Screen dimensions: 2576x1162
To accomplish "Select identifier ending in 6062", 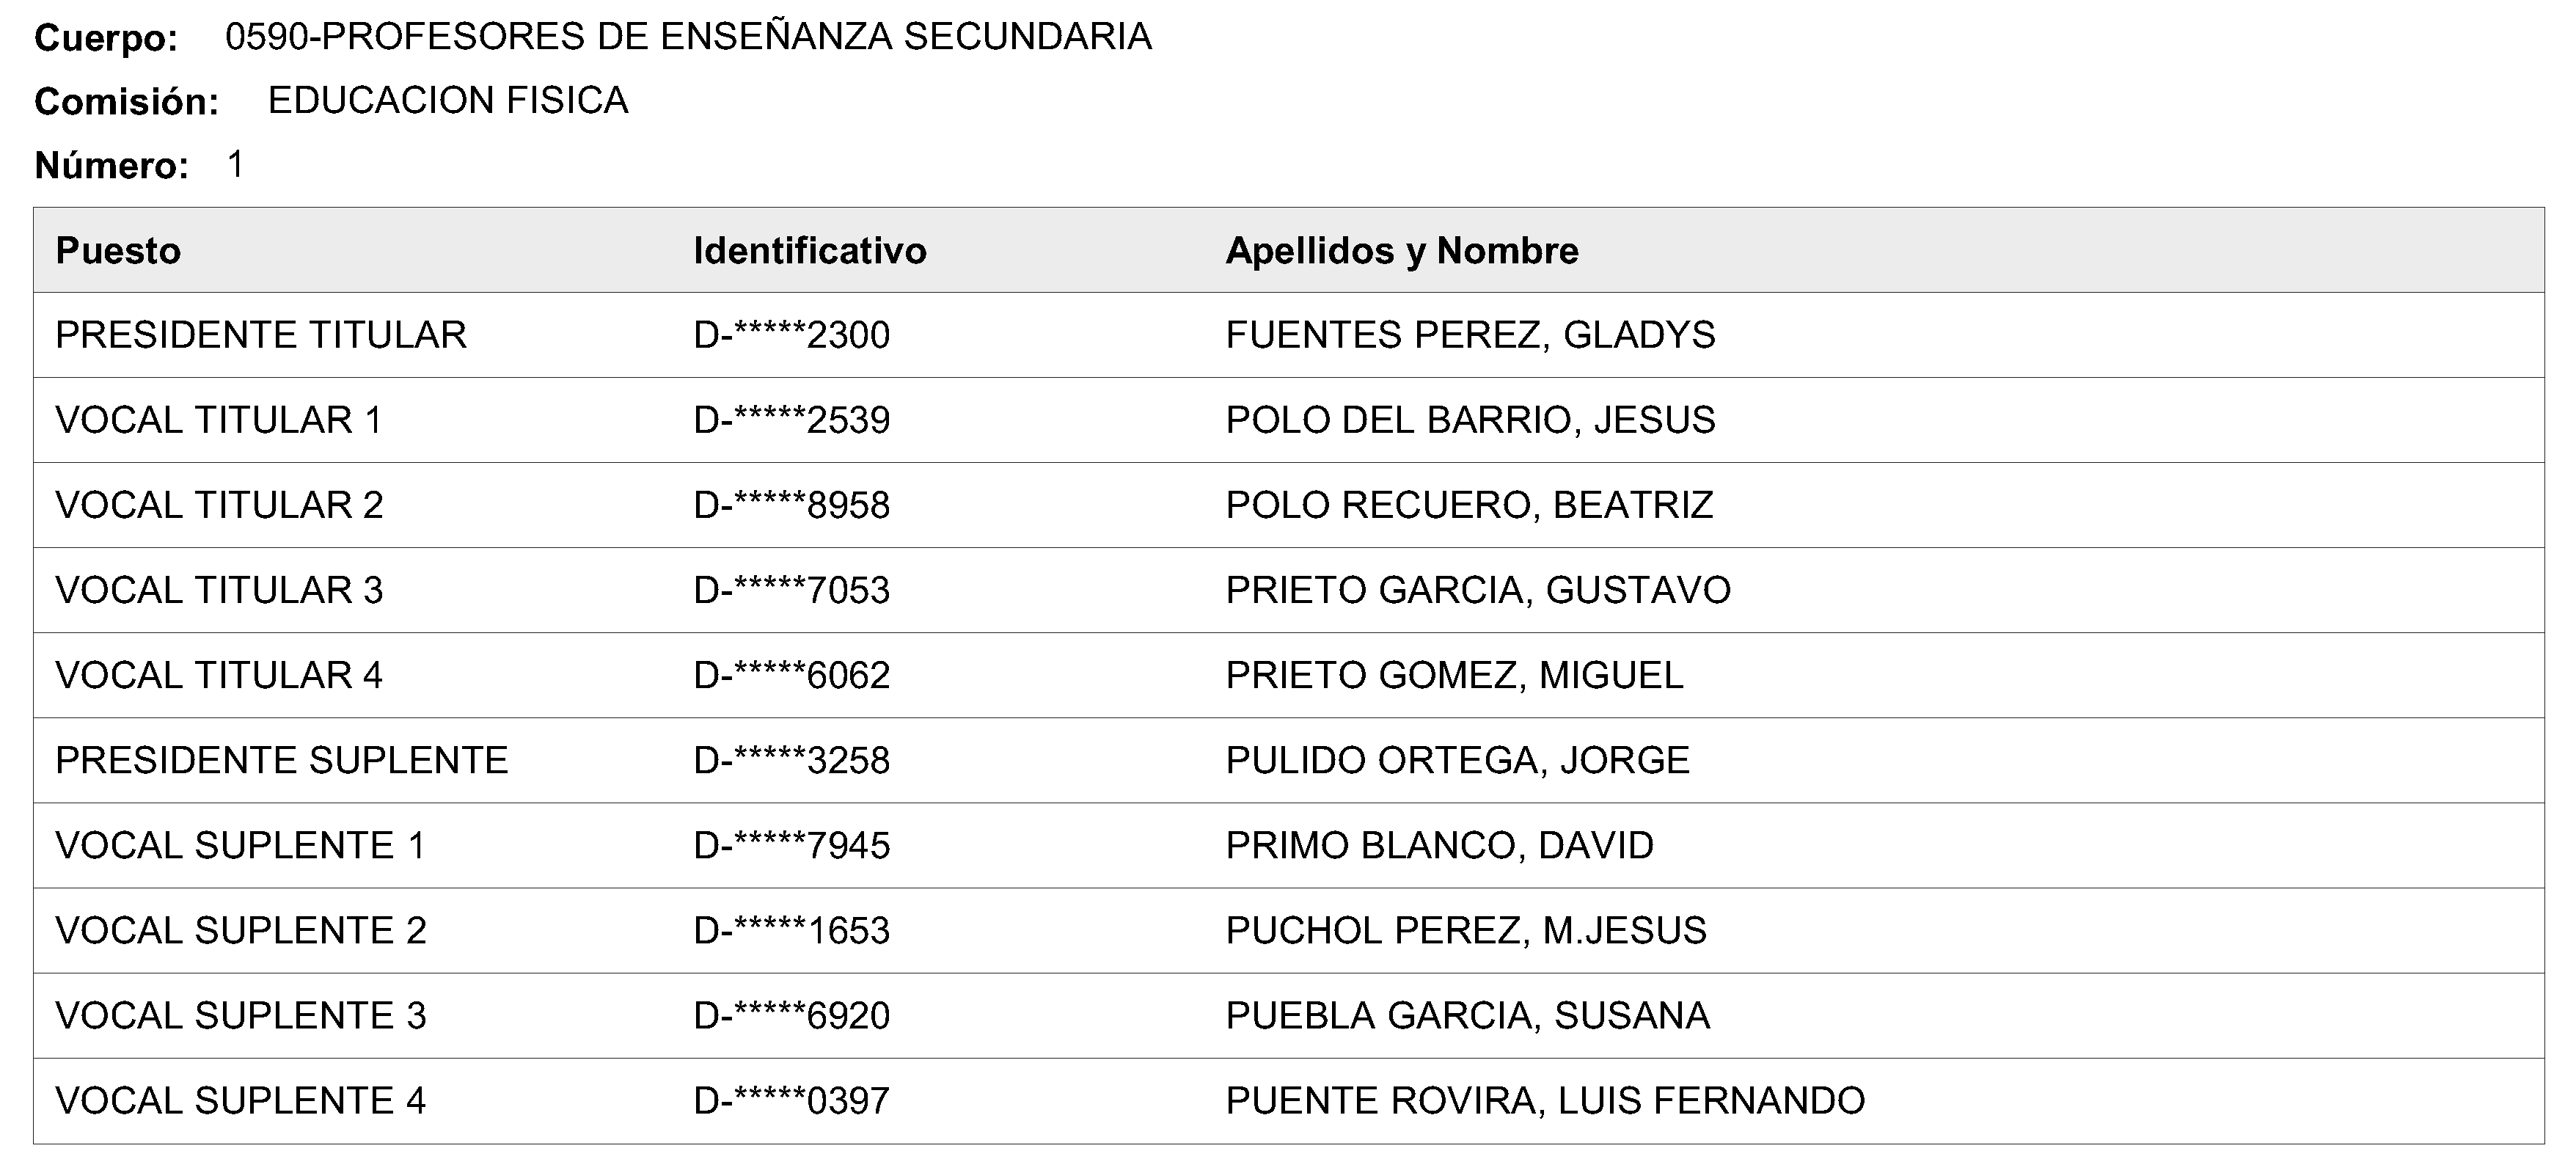I will click(x=791, y=675).
